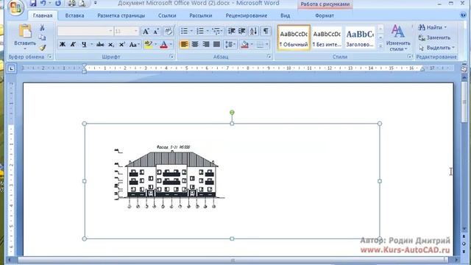Viewport: 471px width, 265px height.
Task: Decrease font size with small A icon
Action: (x=156, y=31)
